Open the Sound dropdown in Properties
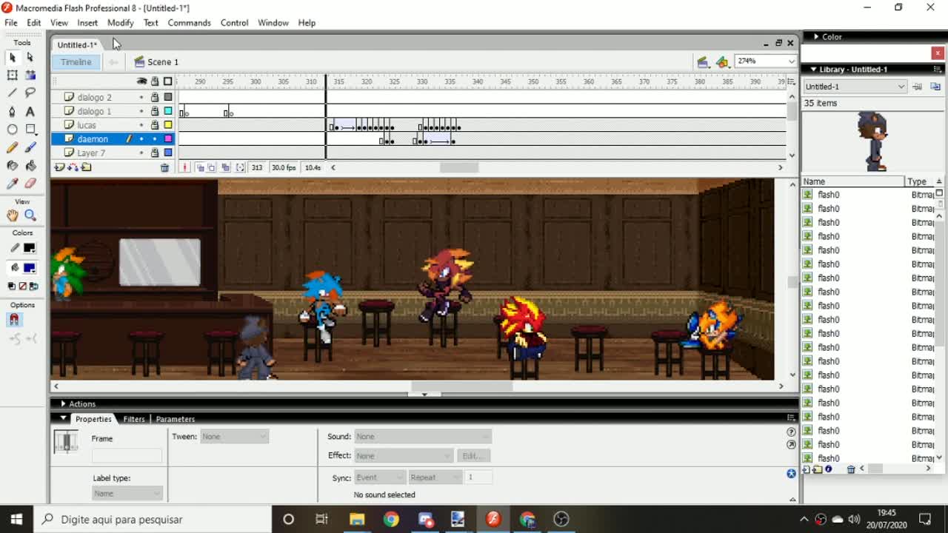 [x=423, y=437]
